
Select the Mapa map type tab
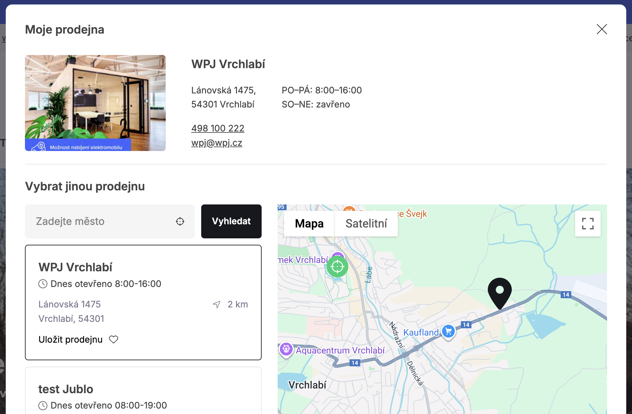309,224
